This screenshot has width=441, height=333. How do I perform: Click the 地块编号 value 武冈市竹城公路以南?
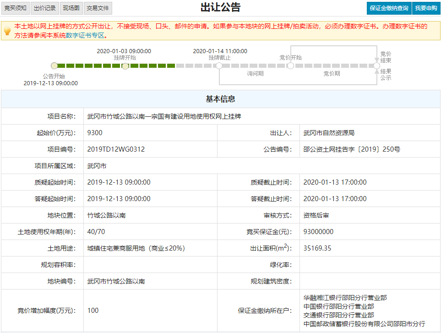pos(116,281)
